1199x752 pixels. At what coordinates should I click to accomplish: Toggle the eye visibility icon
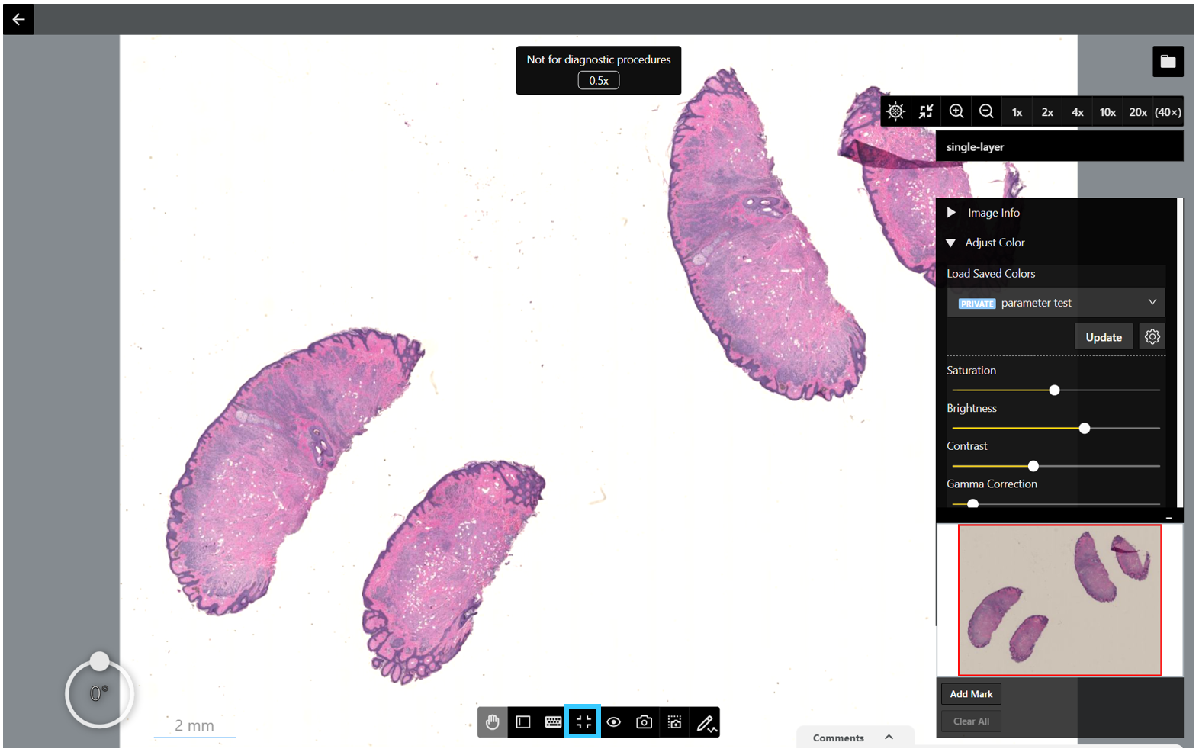(x=614, y=722)
